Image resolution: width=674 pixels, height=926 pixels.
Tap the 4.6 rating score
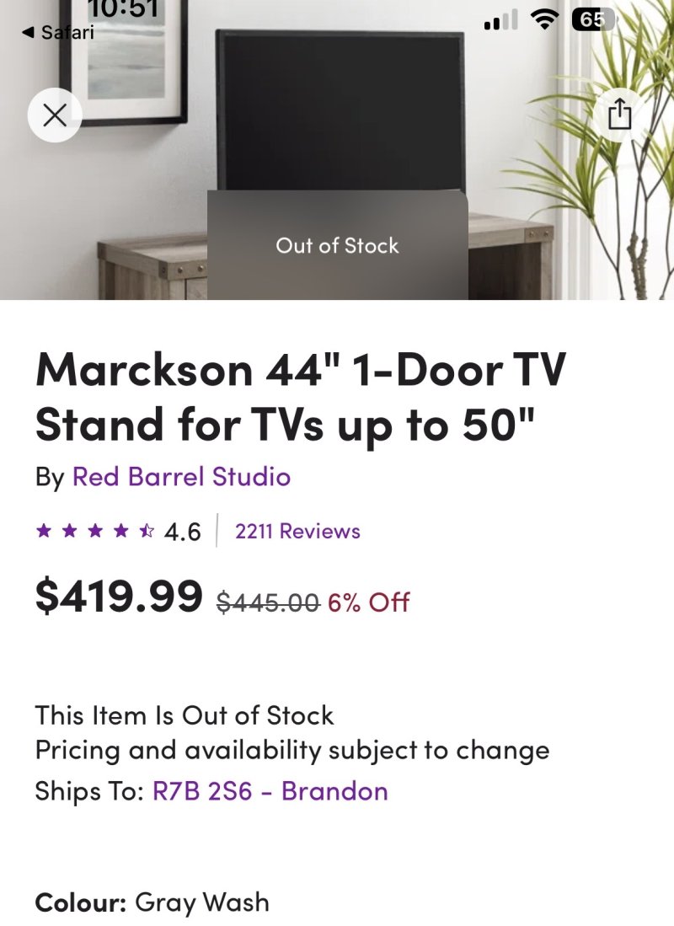tap(183, 532)
